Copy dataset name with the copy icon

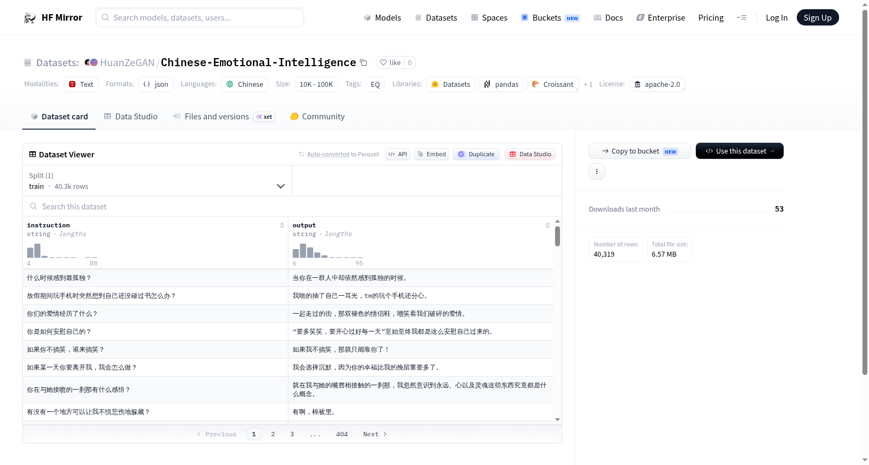point(363,62)
